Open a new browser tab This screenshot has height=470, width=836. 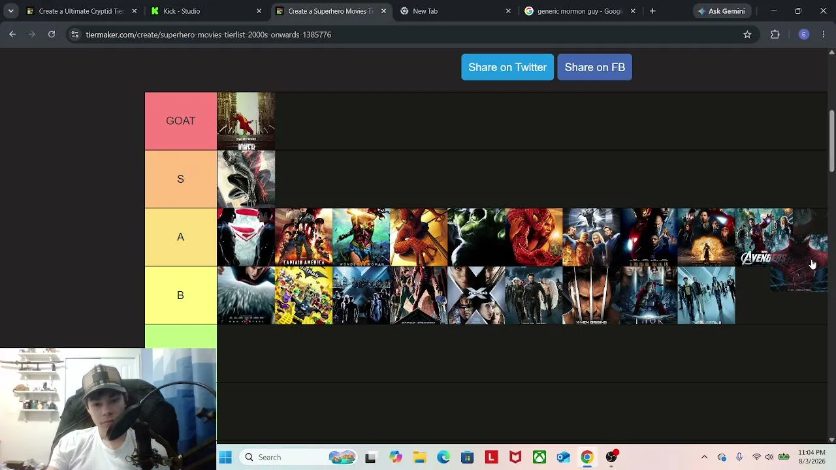click(652, 11)
